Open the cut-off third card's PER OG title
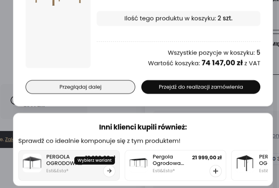 pyautogui.click(x=263, y=160)
